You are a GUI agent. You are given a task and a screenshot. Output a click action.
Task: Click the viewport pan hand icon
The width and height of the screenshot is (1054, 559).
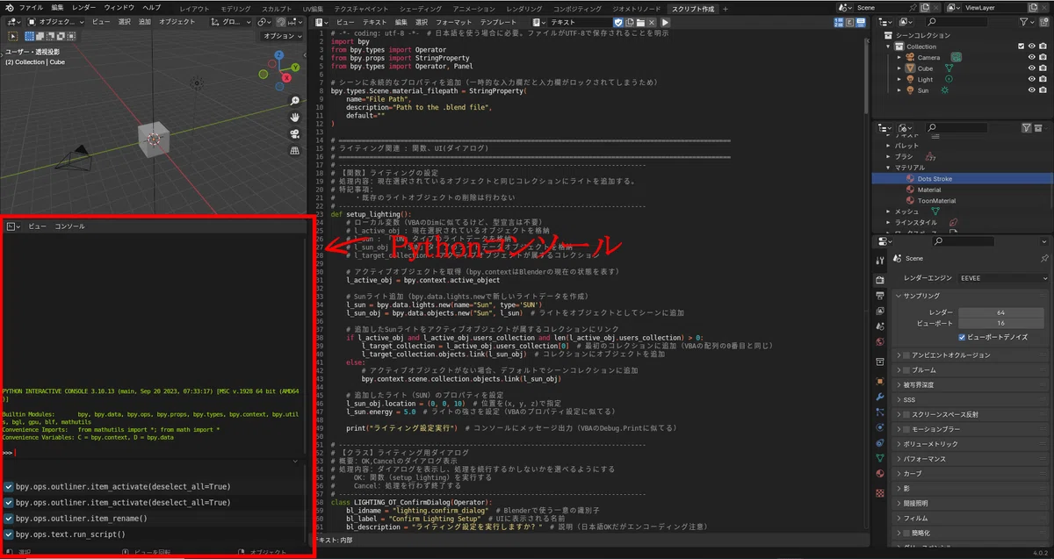point(295,117)
